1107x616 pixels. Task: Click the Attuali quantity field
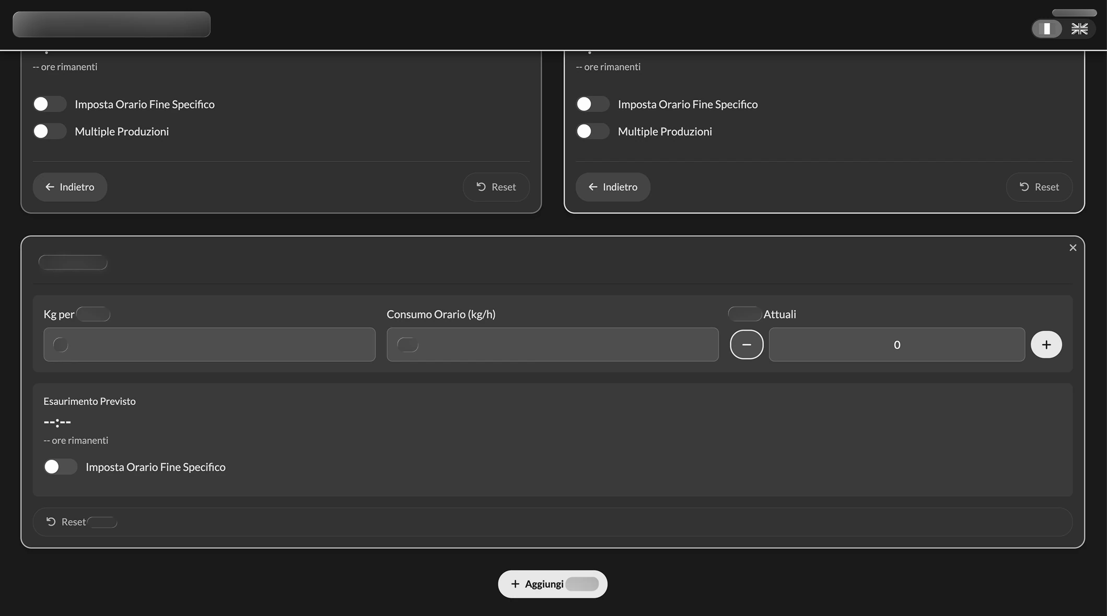pos(896,344)
